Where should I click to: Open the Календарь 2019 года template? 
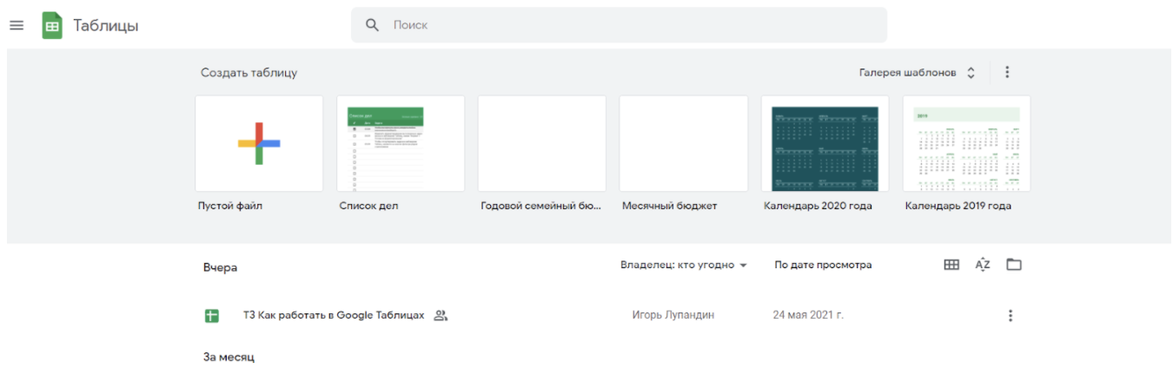coord(967,143)
